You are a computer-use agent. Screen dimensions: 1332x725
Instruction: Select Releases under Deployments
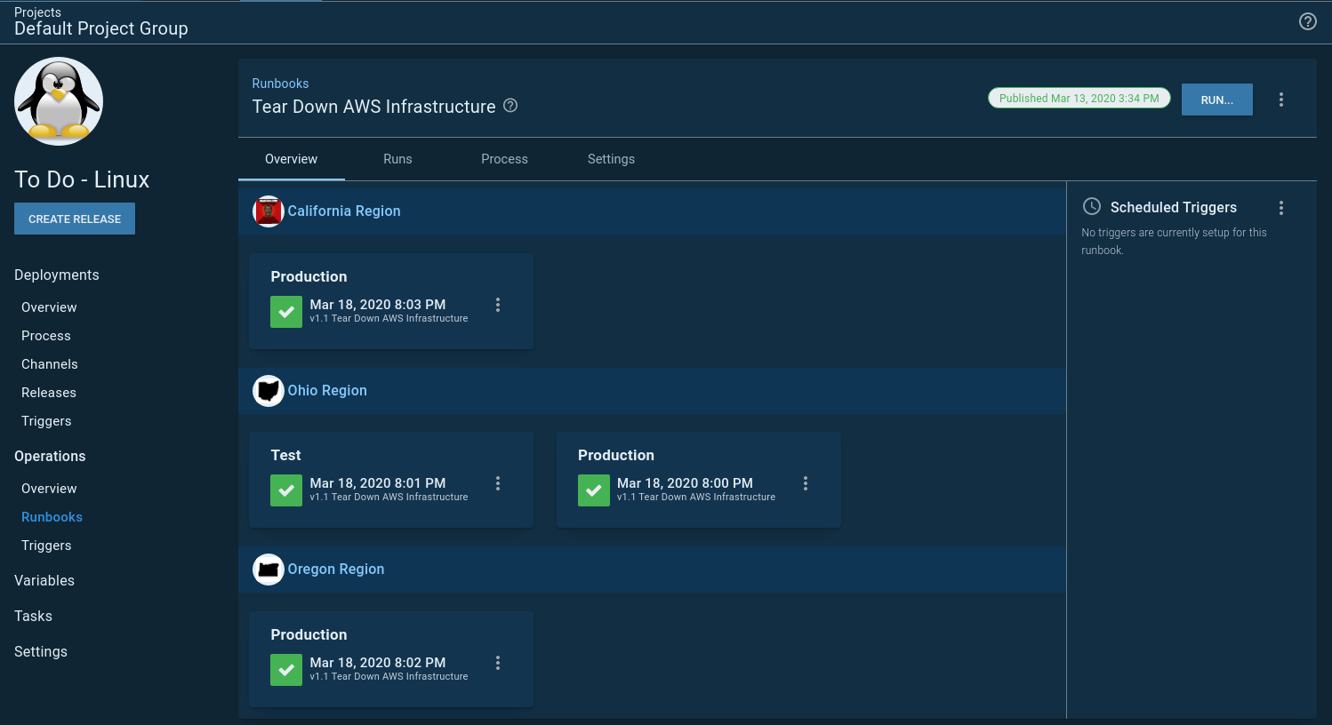49,393
